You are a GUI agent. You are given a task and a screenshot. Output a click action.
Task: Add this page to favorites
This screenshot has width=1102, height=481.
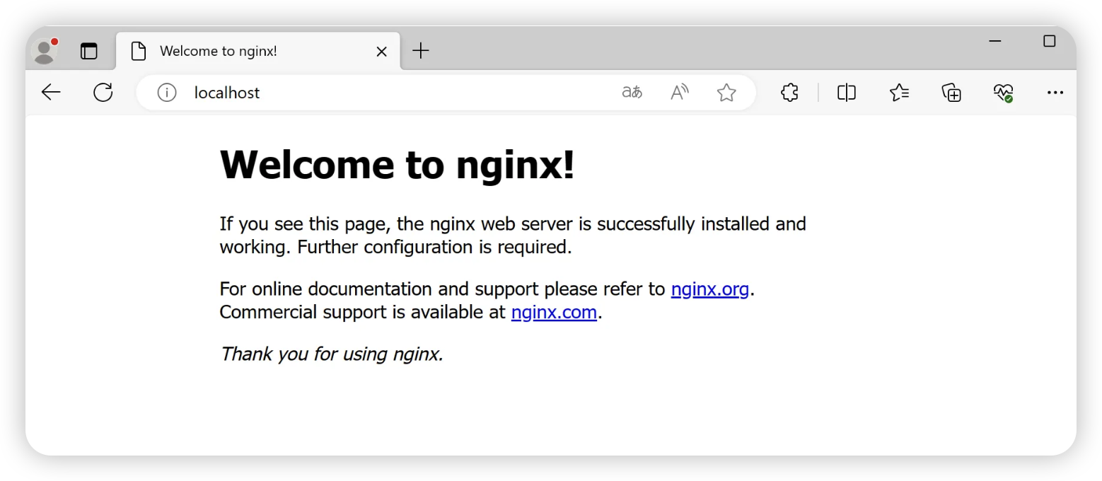pyautogui.click(x=726, y=93)
